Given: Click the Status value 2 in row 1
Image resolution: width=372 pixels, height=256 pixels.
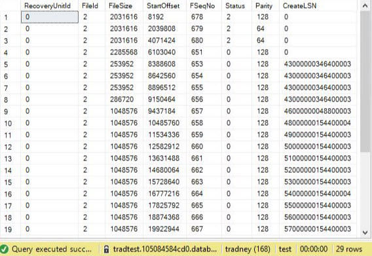Looking at the screenshot, I should [x=229, y=17].
